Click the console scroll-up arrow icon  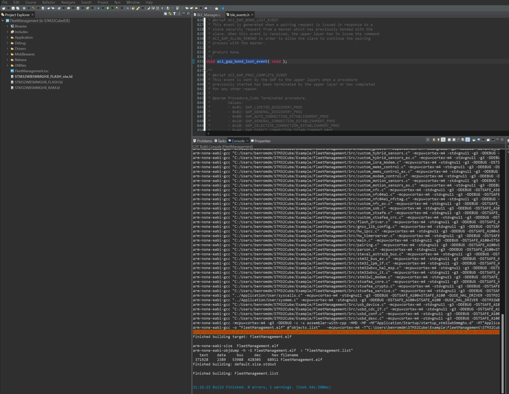tap(438, 140)
